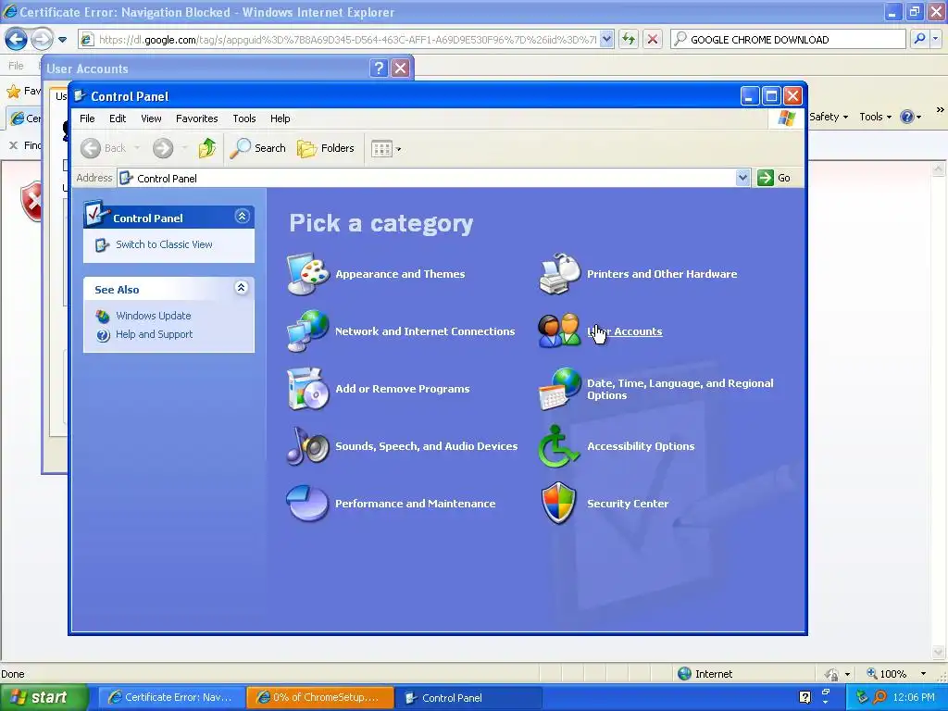The image size is (948, 711).
Task: Open the Security Center shield icon
Action: pyautogui.click(x=559, y=504)
